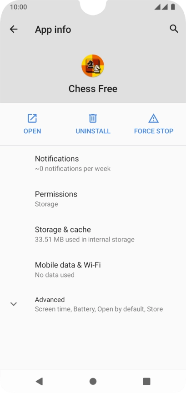Open Mobile data & Wi-Fi usage

(x=93, y=270)
